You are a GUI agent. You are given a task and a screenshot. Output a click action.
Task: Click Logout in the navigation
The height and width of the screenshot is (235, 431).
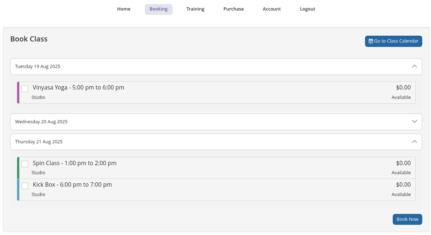point(307,9)
